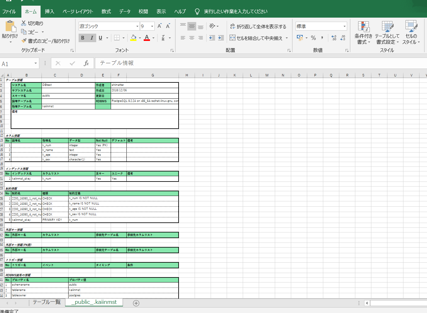Toggle italic formatting

point(91,38)
